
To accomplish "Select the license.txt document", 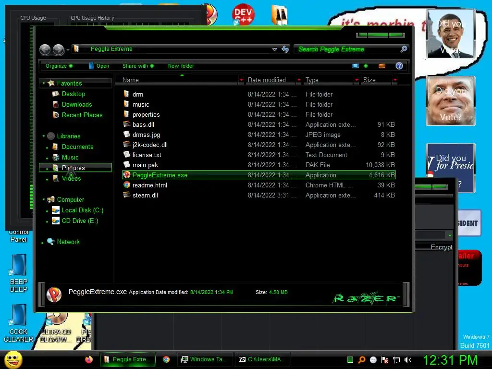I will point(259,155).
